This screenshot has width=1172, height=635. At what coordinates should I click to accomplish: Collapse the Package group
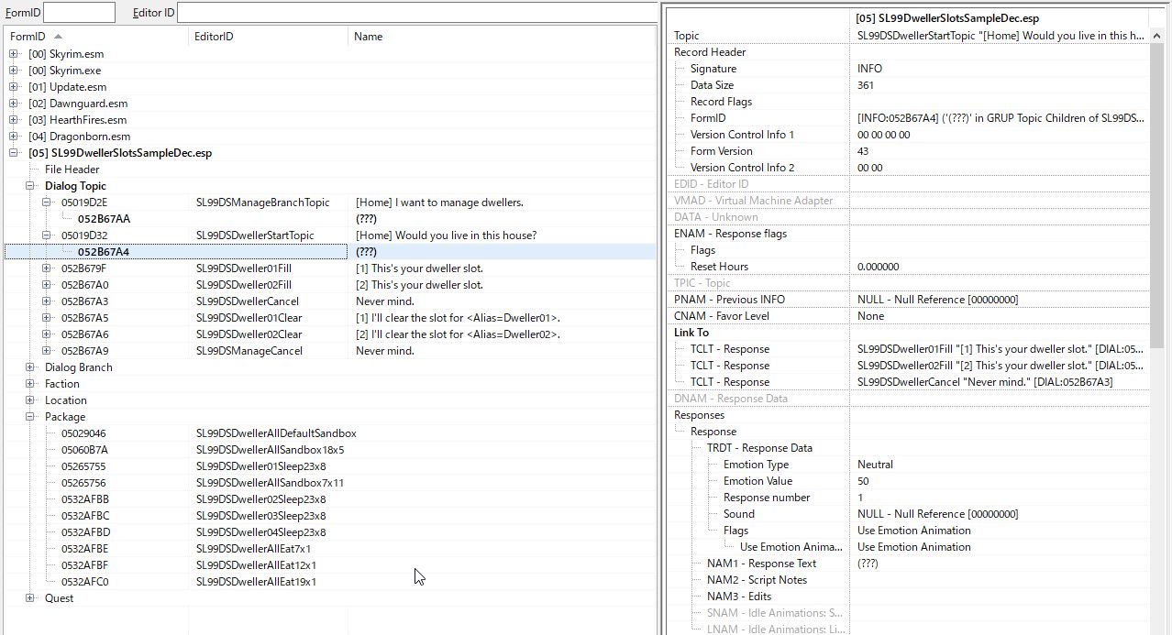coord(30,417)
